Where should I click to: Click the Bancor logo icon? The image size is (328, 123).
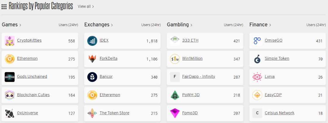(92, 77)
